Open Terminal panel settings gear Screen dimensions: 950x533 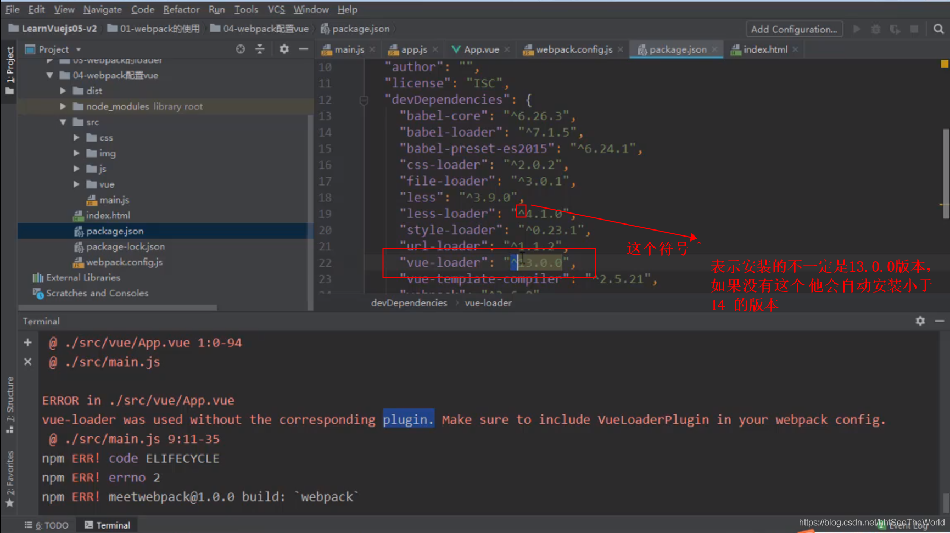[920, 321]
